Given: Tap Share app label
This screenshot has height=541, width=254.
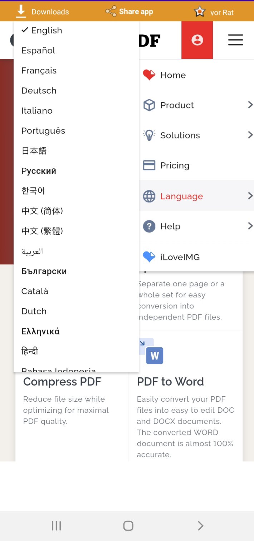Looking at the screenshot, I should pyautogui.click(x=136, y=11).
